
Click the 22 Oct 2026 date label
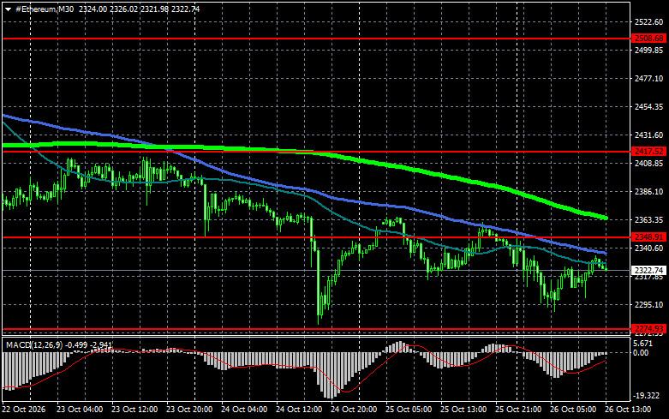23,410
